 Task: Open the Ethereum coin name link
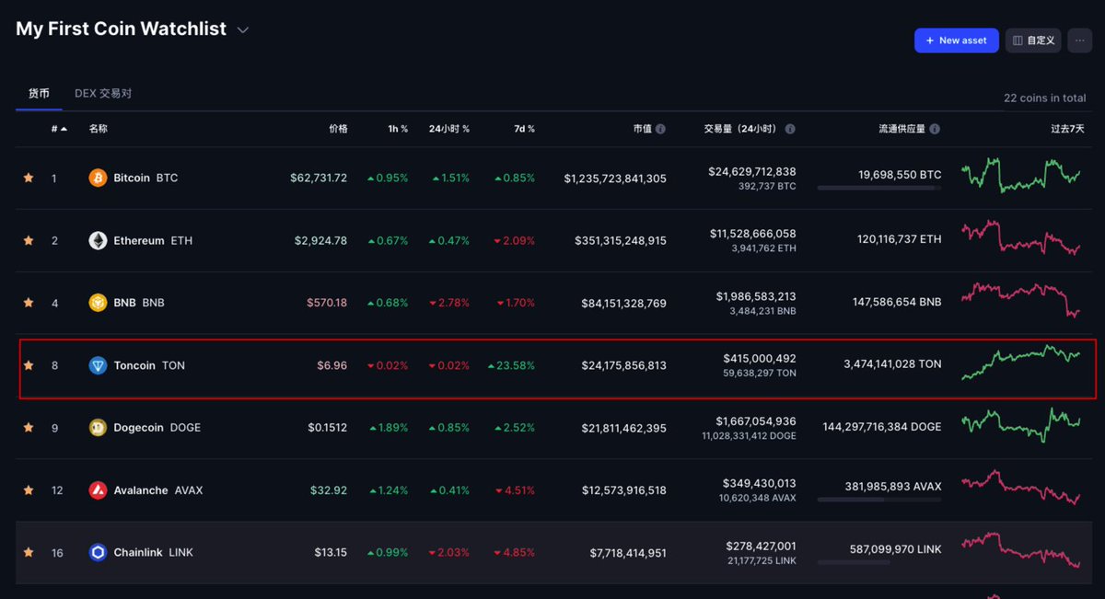point(139,240)
